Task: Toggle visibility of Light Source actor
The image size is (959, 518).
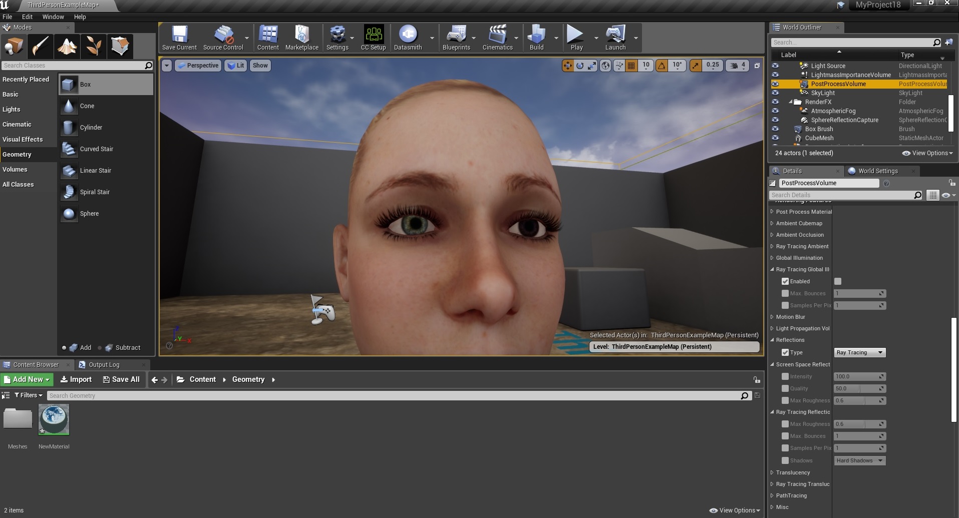Action: 775,66
